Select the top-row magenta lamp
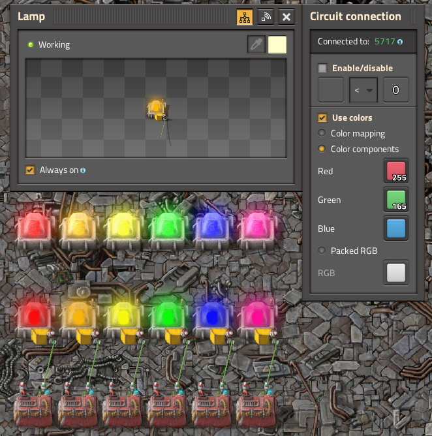 coord(257,230)
